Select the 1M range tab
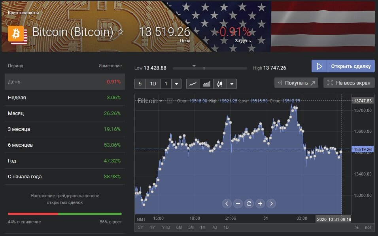 pyautogui.click(x=203, y=227)
